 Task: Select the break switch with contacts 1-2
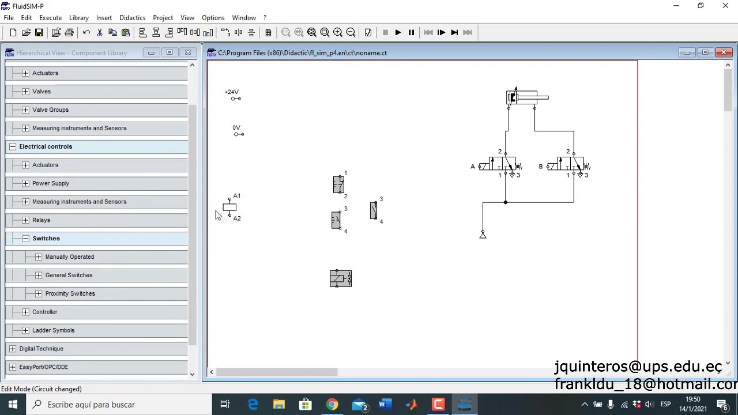(338, 184)
